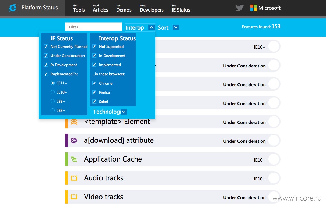Click Under Consideration status on <template> Element row
326x207 pixels.
[x=244, y=122]
